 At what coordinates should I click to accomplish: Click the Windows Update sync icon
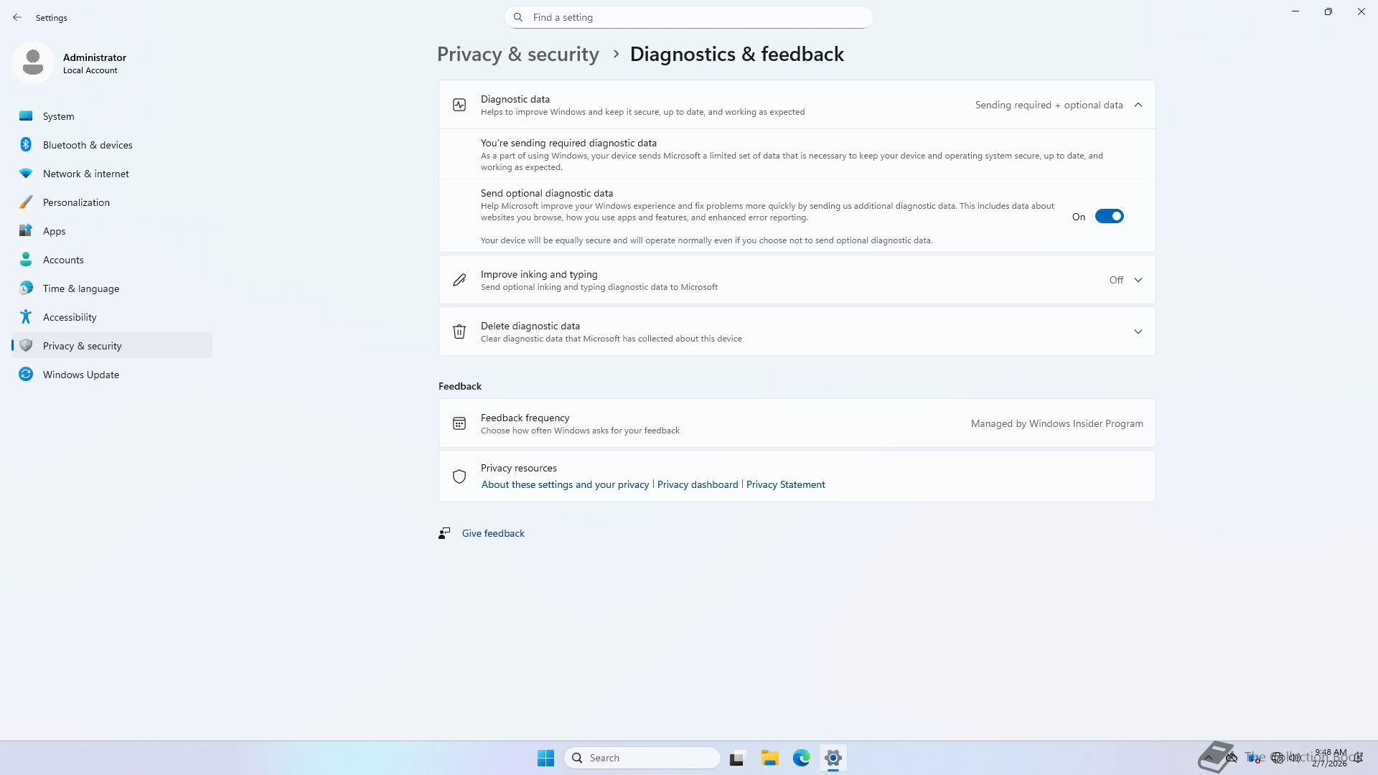26,375
